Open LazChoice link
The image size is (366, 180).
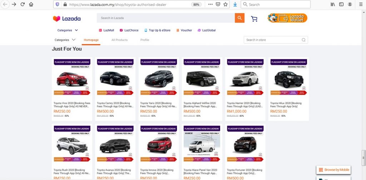pos(129,30)
